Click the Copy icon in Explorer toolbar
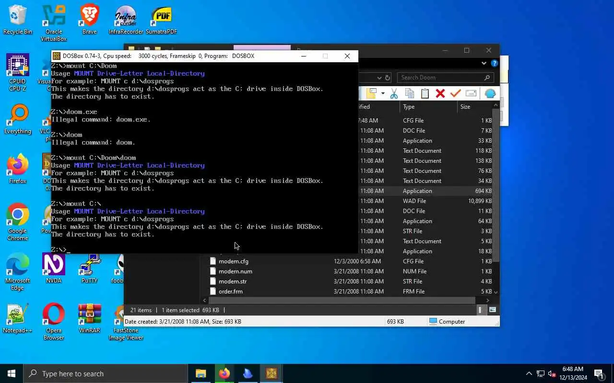 click(x=409, y=93)
